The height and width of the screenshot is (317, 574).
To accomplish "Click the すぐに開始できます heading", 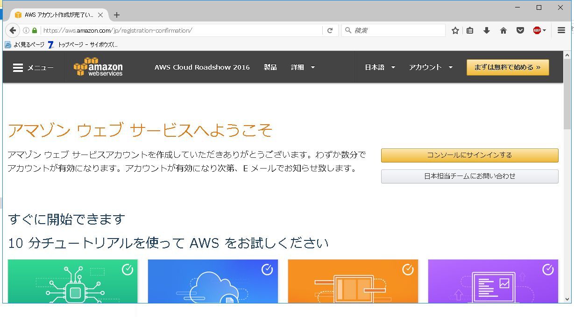I will coord(66,219).
